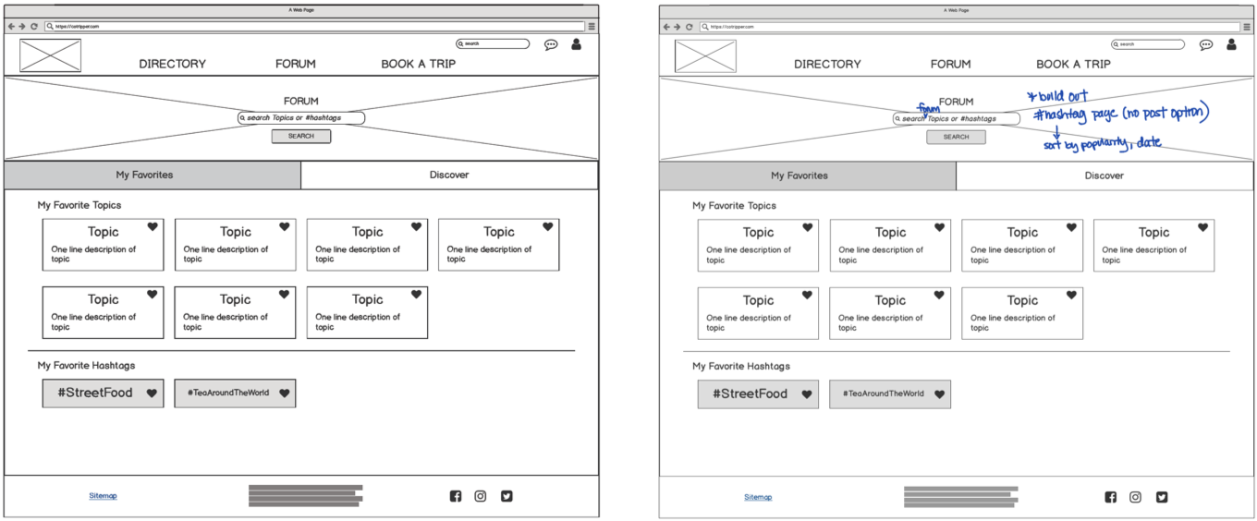Click the browser back arrow in right wireframe
Screen dimensions: 1257x521
(x=666, y=27)
